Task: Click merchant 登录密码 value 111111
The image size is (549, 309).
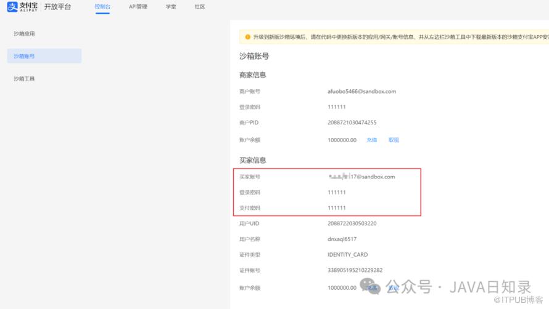Action: pos(336,107)
